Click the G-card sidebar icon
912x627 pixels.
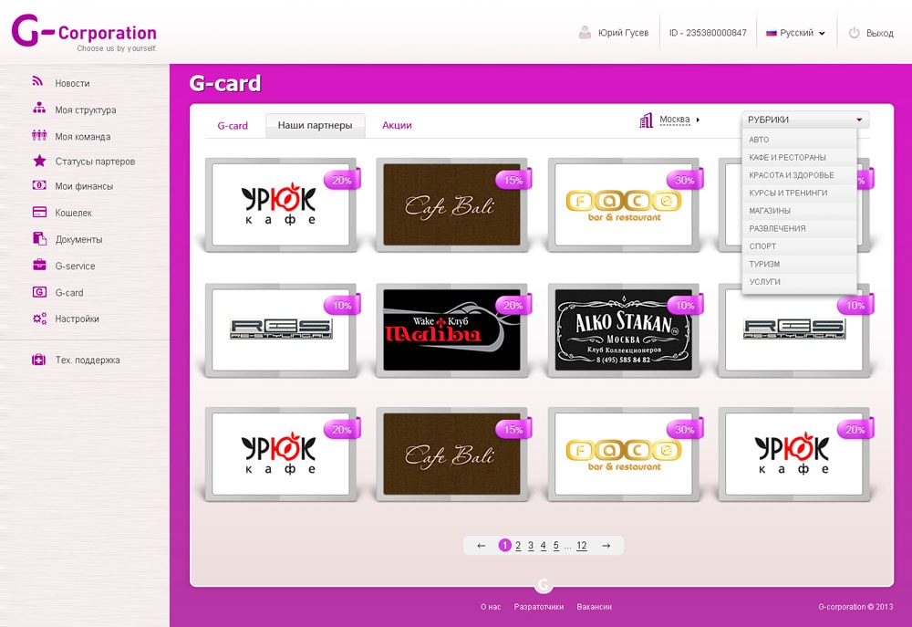39,292
